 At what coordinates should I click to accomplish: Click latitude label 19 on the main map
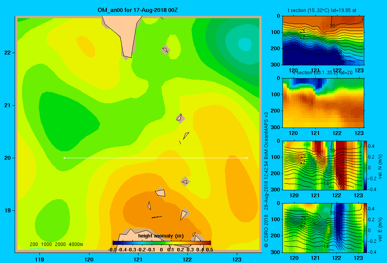[x=8, y=210]
